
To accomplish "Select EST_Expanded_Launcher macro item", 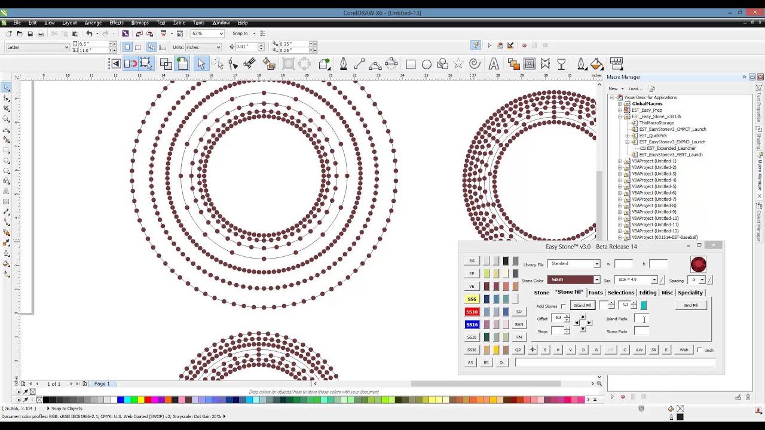I will tap(671, 148).
